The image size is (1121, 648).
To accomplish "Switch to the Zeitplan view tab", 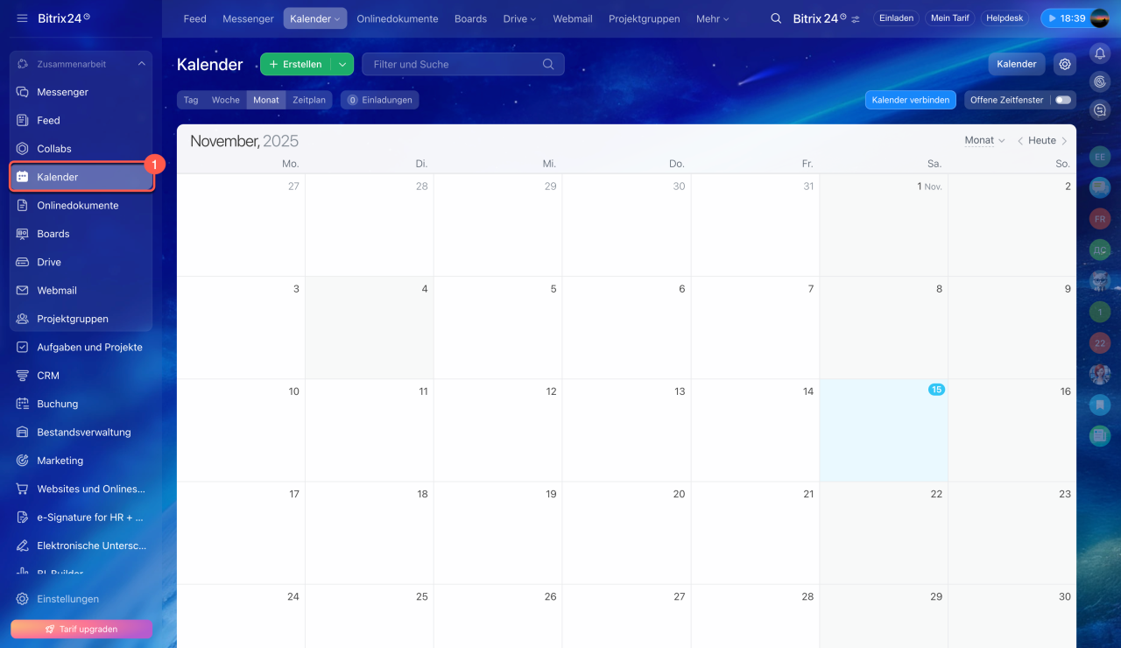I will (x=309, y=100).
